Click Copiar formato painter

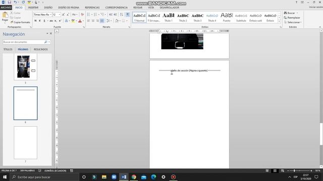pyautogui.click(x=20, y=22)
